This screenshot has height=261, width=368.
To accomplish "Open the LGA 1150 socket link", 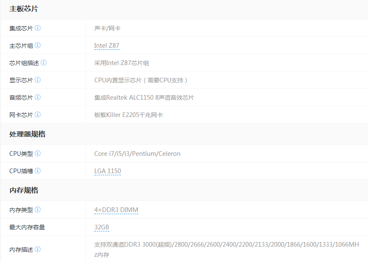I will pyautogui.click(x=107, y=171).
